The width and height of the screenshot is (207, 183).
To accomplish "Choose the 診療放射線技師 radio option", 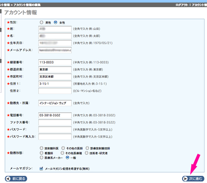I will click(87, 148).
